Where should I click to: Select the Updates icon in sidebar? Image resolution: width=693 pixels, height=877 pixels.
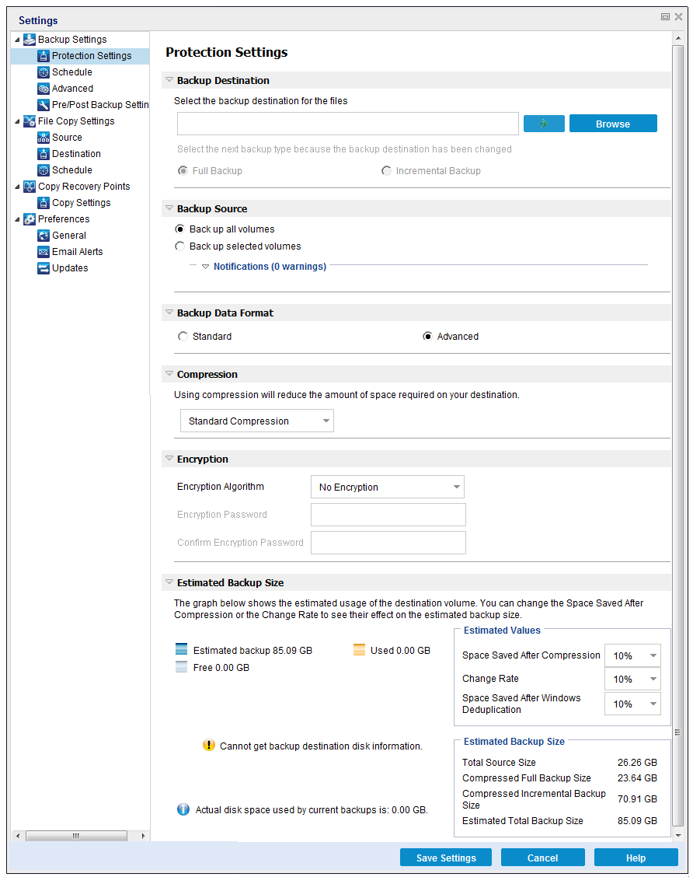click(44, 267)
